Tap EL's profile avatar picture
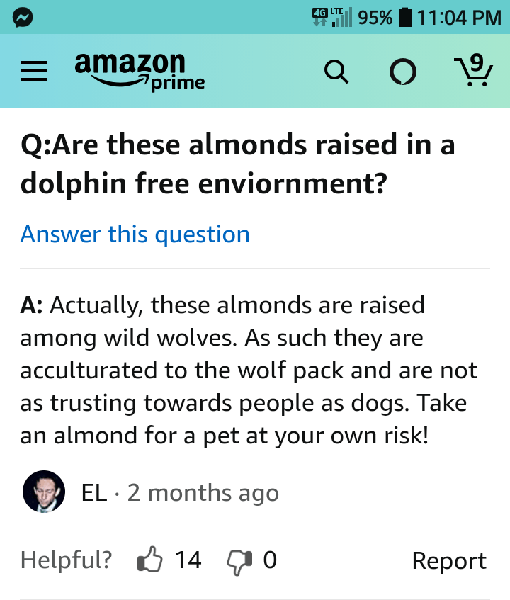510x600 pixels. tap(44, 492)
